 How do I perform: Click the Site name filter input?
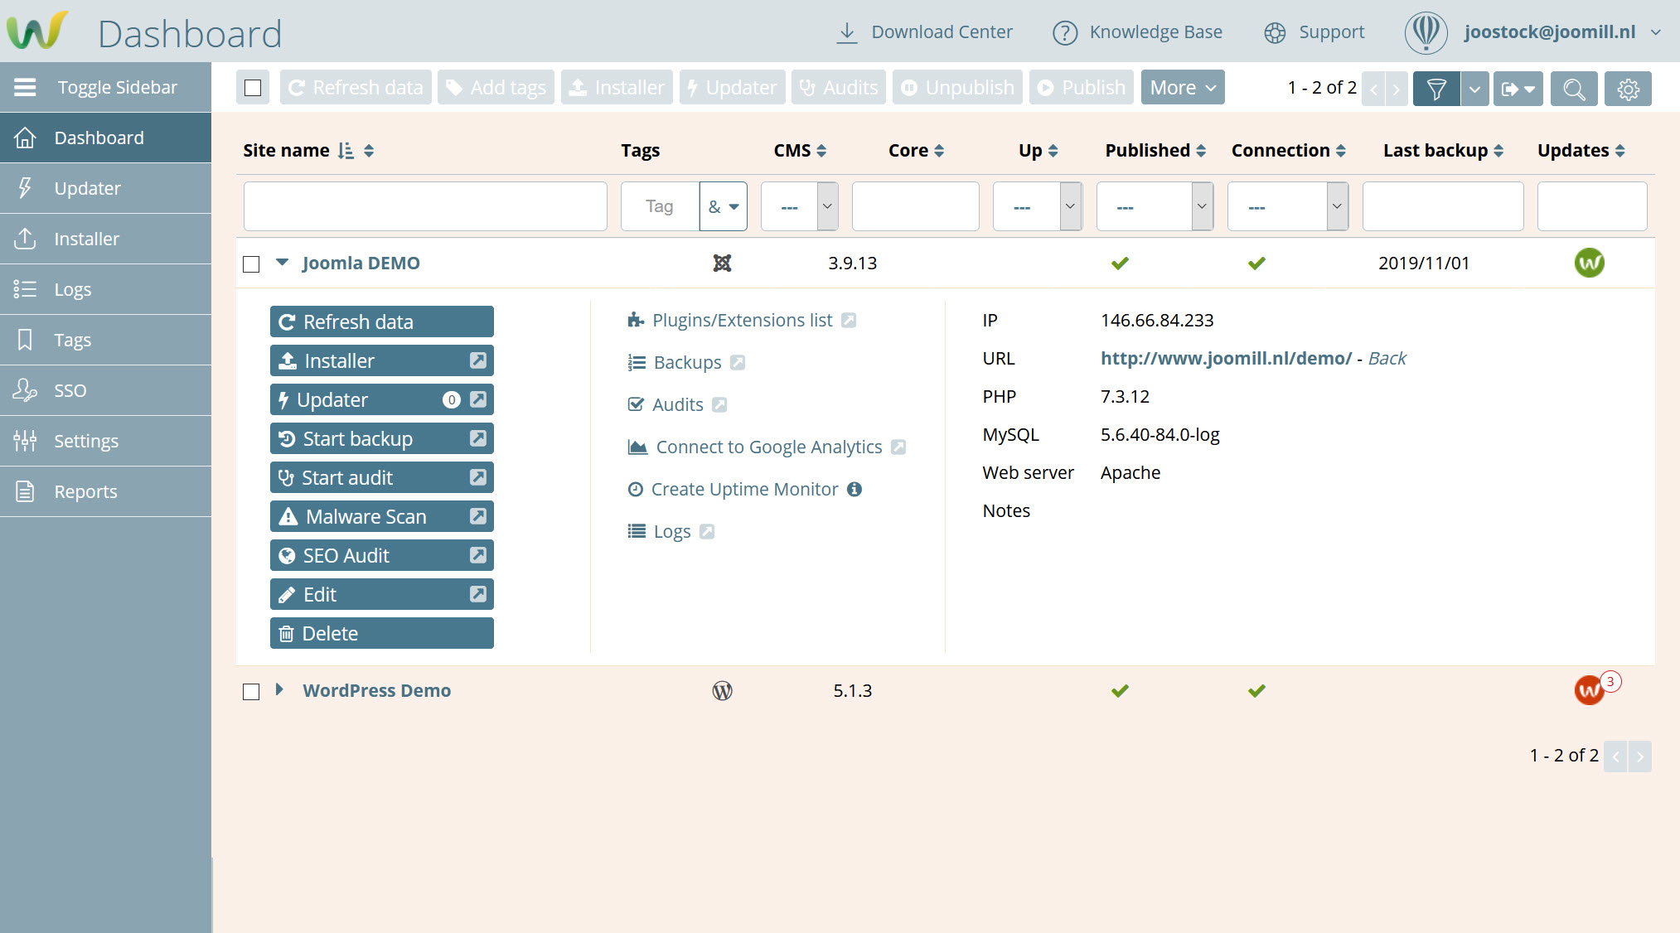425,206
